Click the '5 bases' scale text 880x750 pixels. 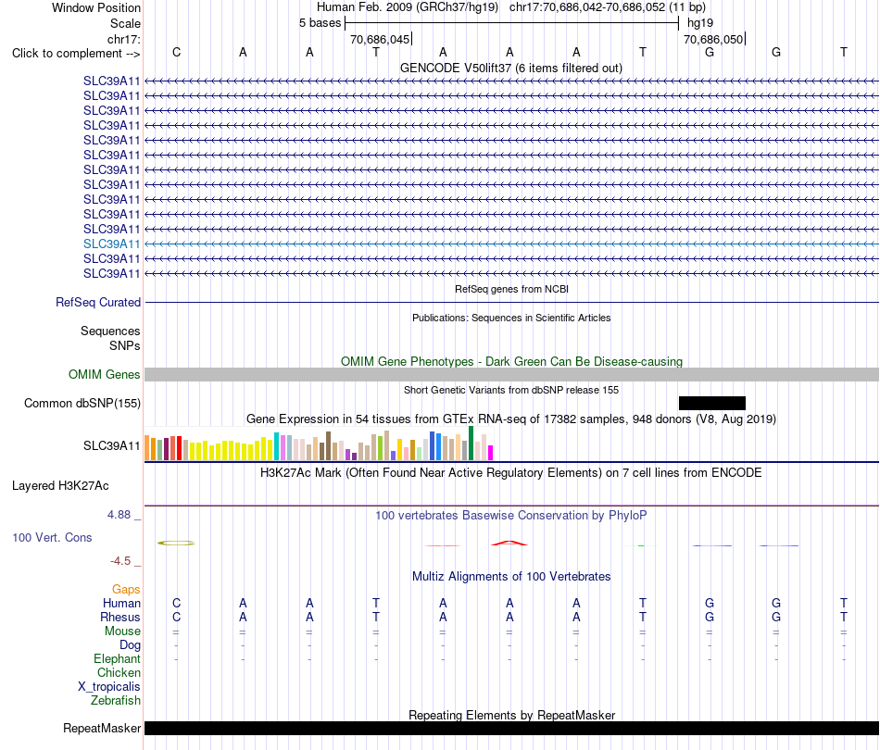pyautogui.click(x=320, y=23)
